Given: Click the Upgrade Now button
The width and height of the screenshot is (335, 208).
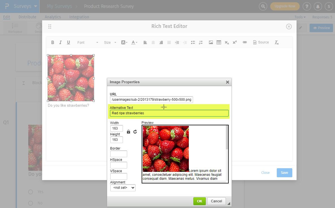Looking at the screenshot, I should pos(285,6).
